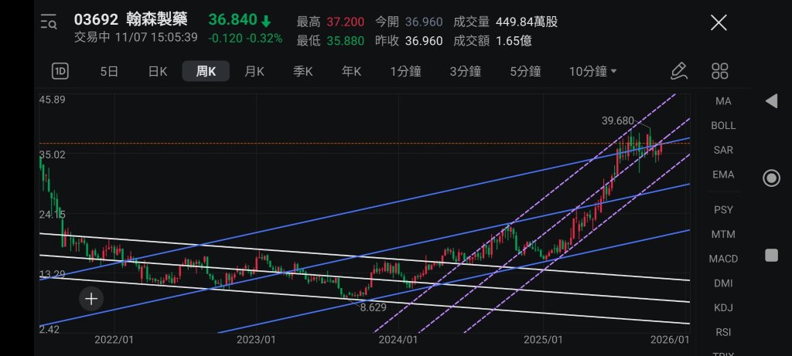The image size is (792, 356).
Task: Switch to the 月K tab
Action: (254, 72)
